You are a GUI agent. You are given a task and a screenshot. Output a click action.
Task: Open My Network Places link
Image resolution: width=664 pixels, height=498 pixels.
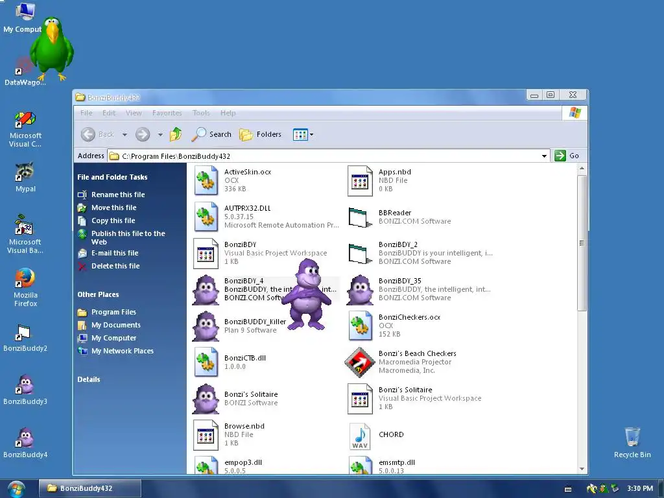pos(123,351)
